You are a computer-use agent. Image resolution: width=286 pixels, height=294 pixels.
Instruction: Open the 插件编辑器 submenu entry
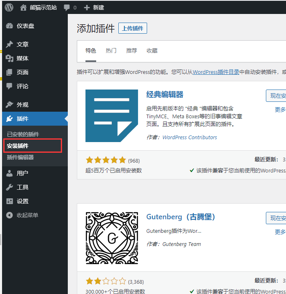coord(20,157)
